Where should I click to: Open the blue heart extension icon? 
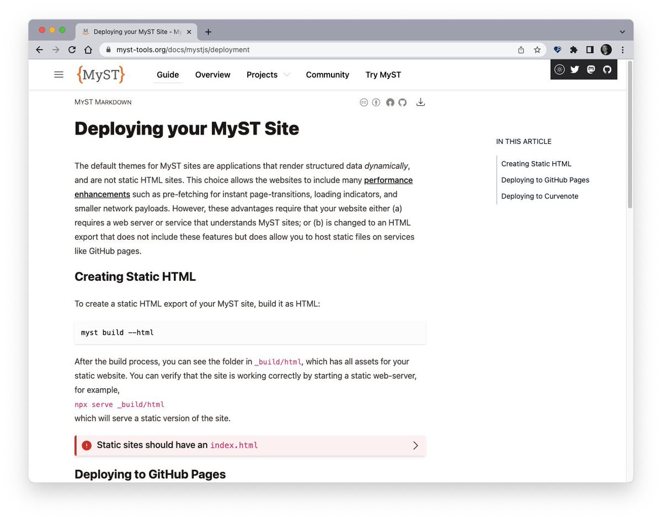[x=558, y=50]
